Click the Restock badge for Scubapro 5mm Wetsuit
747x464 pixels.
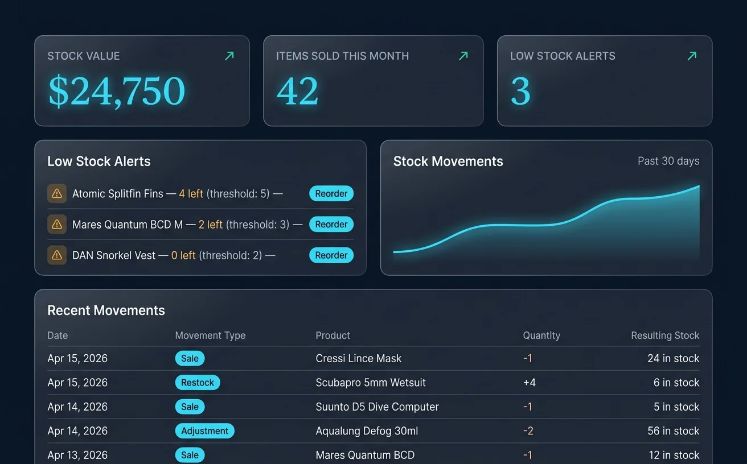[x=198, y=383]
